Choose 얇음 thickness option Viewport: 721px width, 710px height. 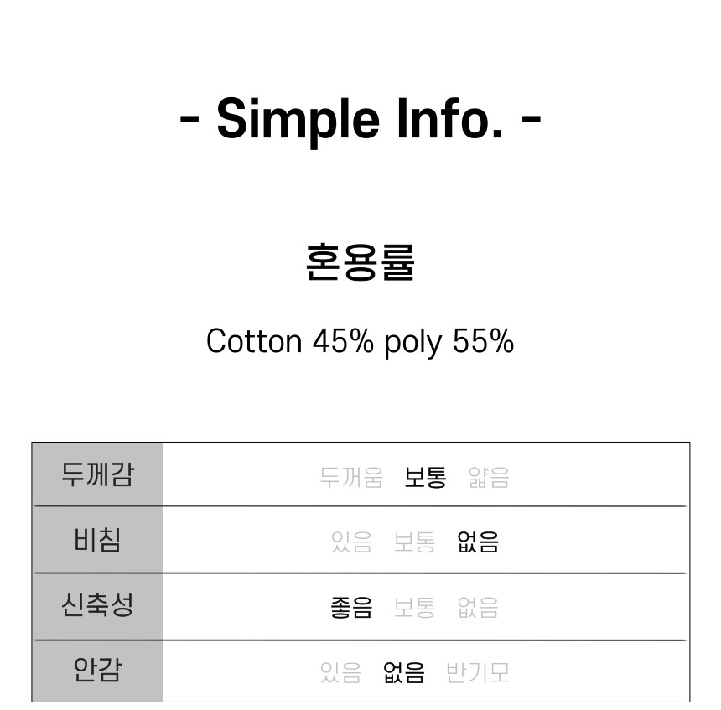(x=489, y=477)
